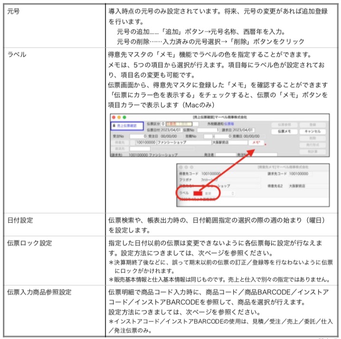Click the red ラベル color swatch

click(197, 193)
